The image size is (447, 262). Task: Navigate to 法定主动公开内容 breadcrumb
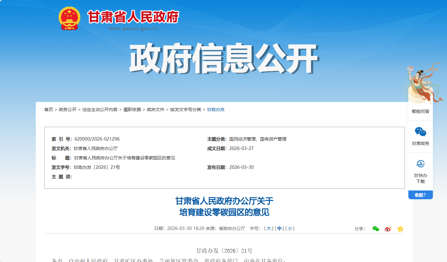(100, 110)
